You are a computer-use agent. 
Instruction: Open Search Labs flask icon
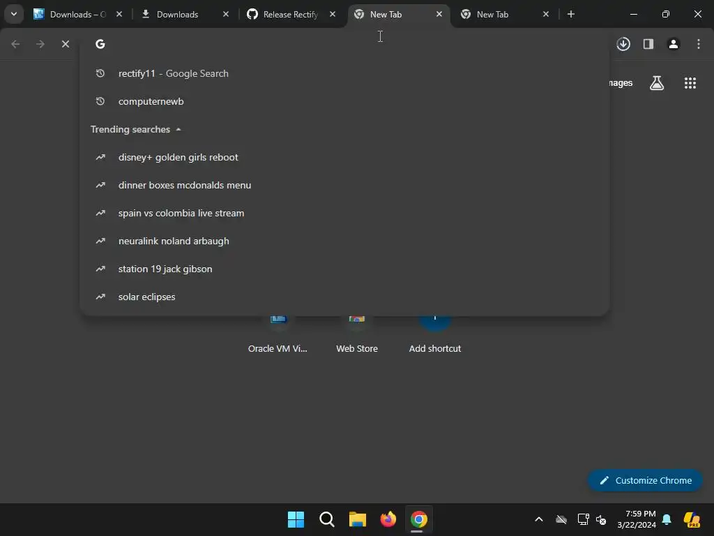click(657, 83)
